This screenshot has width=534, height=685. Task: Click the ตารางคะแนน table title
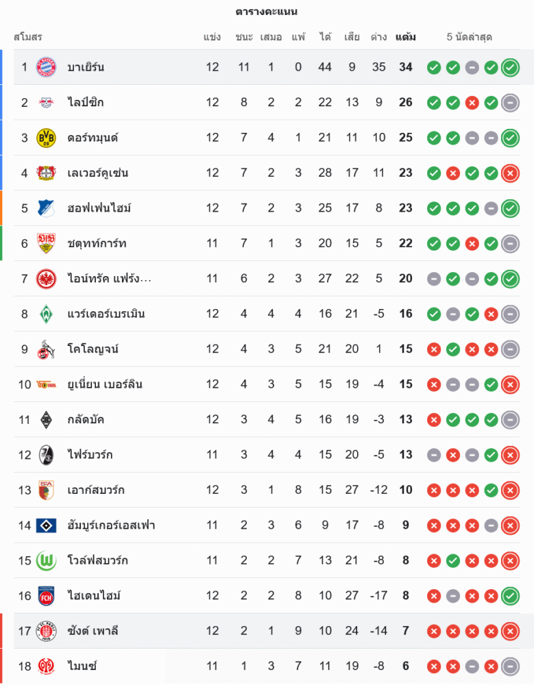click(x=267, y=12)
